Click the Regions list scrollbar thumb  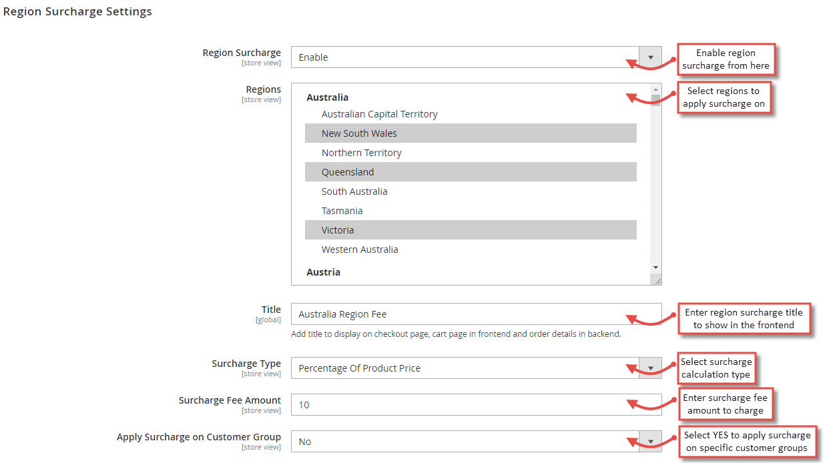[x=655, y=101]
